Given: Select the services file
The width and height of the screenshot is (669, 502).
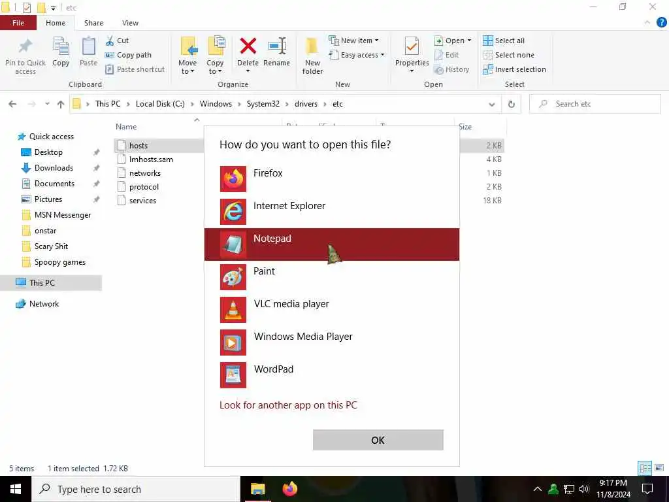Looking at the screenshot, I should point(142,201).
